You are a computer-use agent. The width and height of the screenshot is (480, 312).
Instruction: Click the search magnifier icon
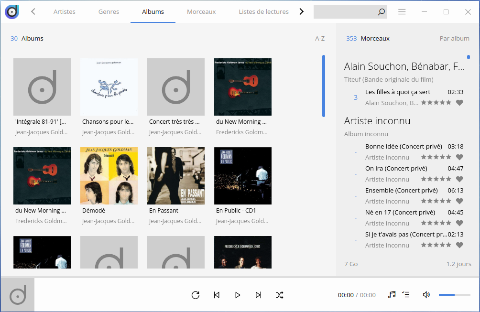point(381,12)
